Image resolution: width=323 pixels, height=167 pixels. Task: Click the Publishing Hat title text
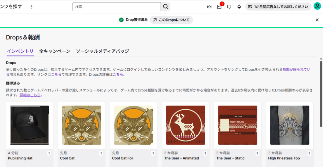[20, 158]
